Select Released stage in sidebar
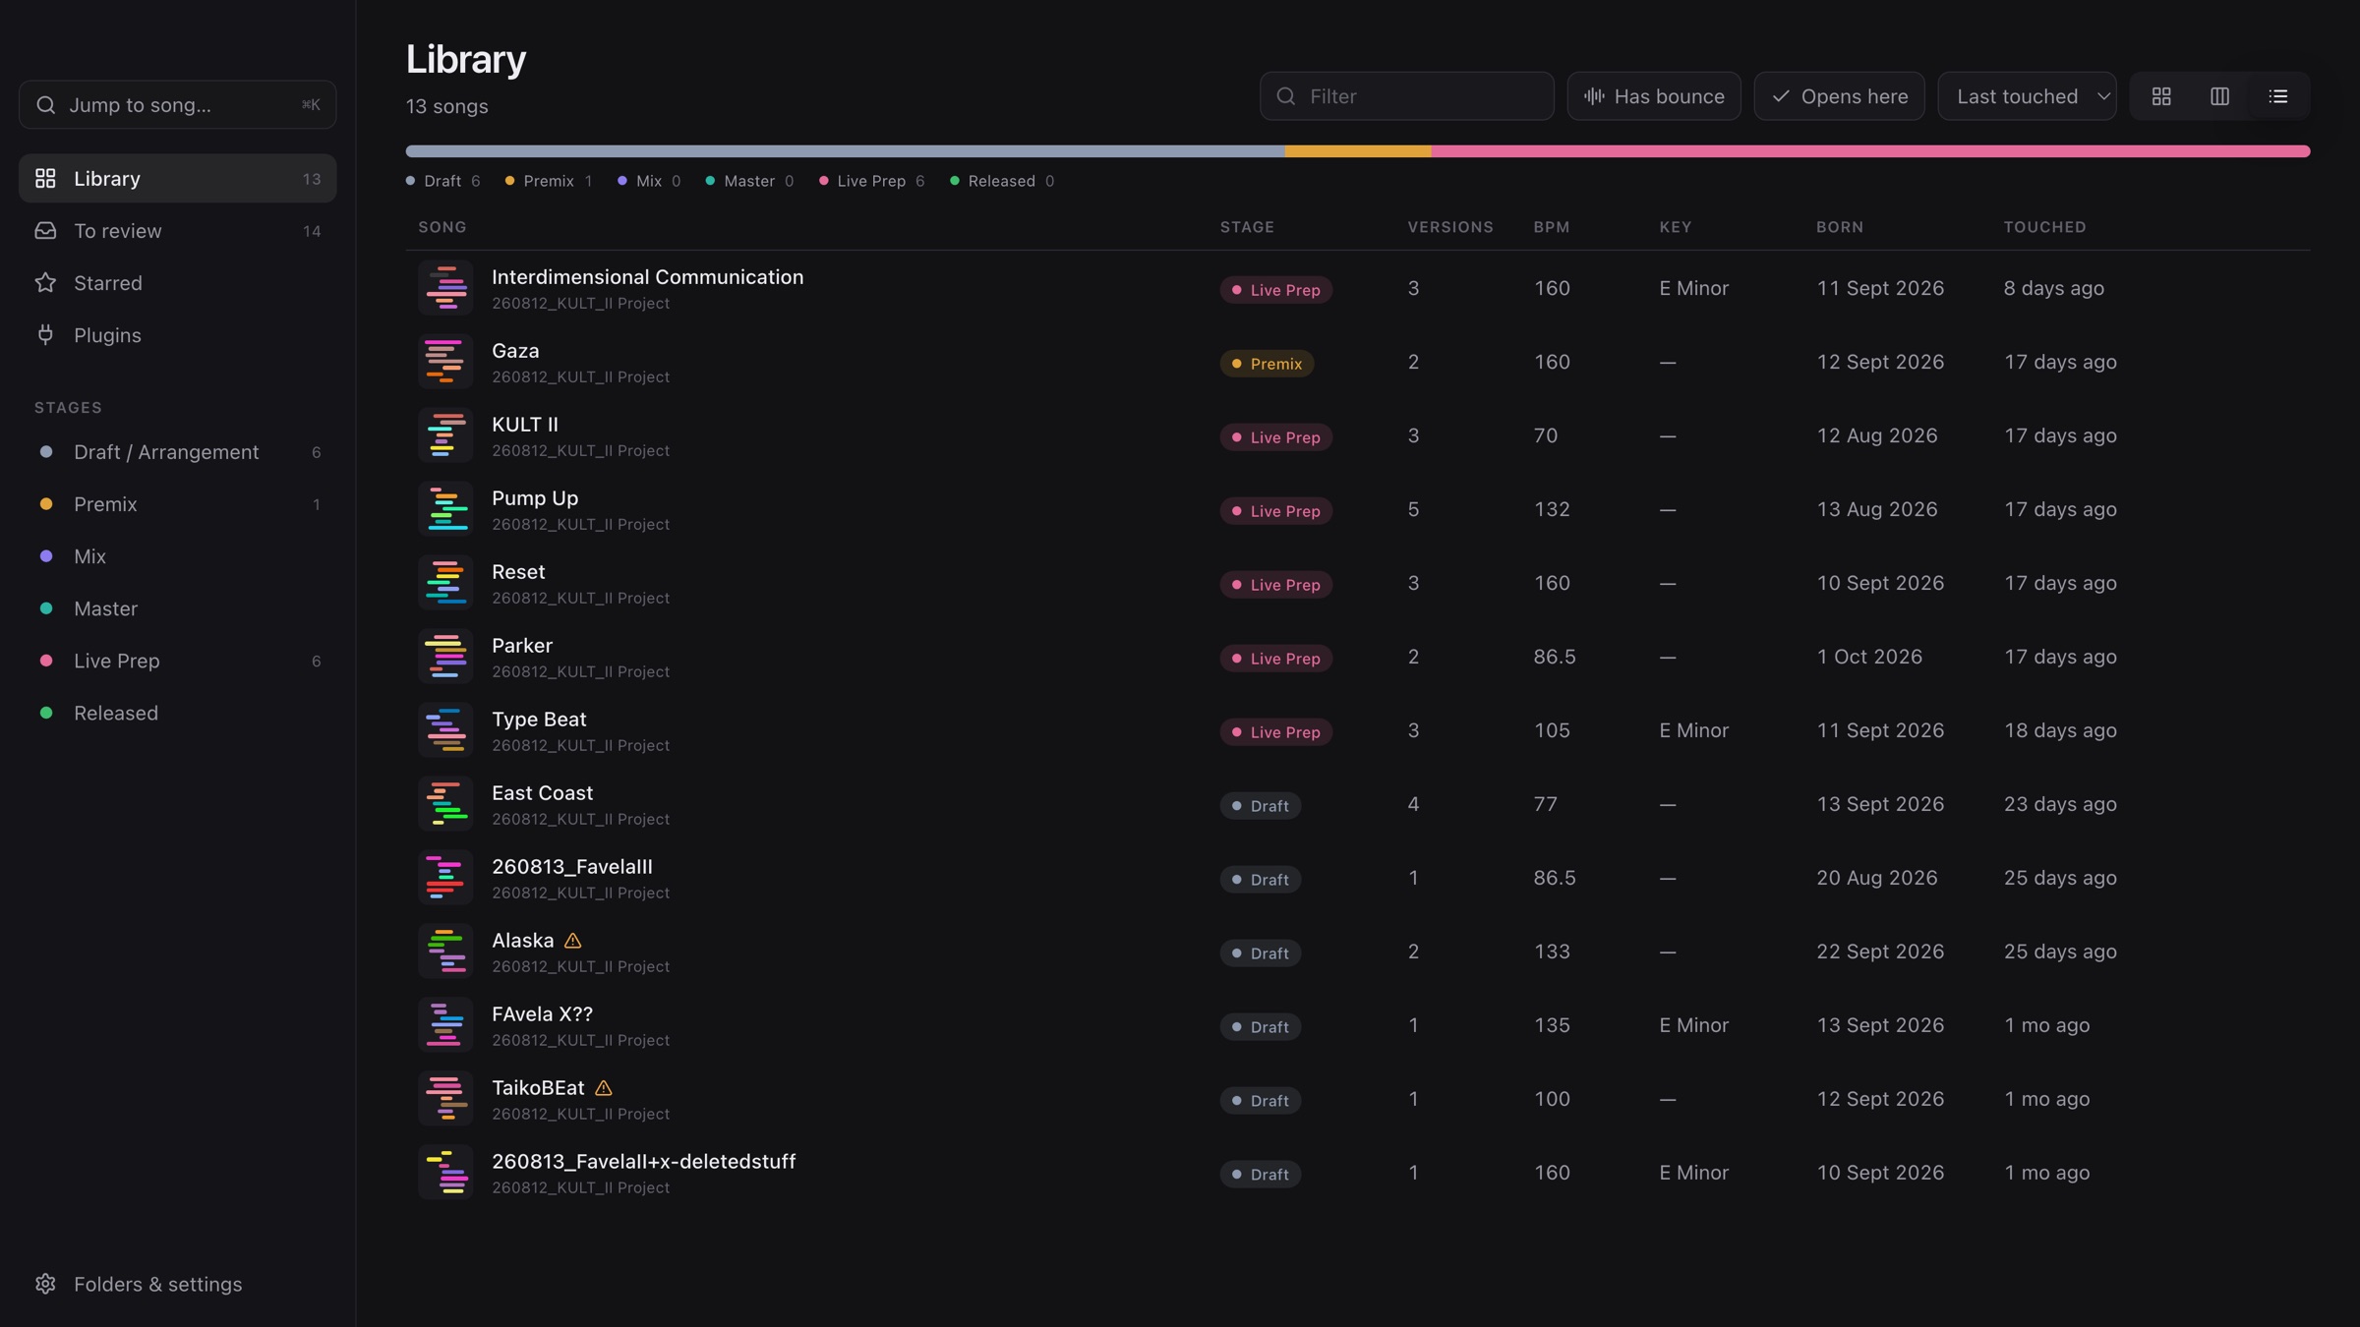Screen dimensions: 2360x1327 coord(177,713)
